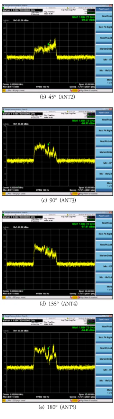
Task: Click Mkr→Ref Lvl in 180° (ANT5) analyzer
Action: (x=104, y=381)
